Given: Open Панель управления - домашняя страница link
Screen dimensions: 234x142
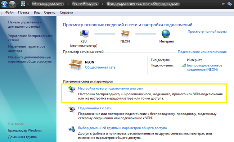Looking at the screenshot, I should 24,24.
